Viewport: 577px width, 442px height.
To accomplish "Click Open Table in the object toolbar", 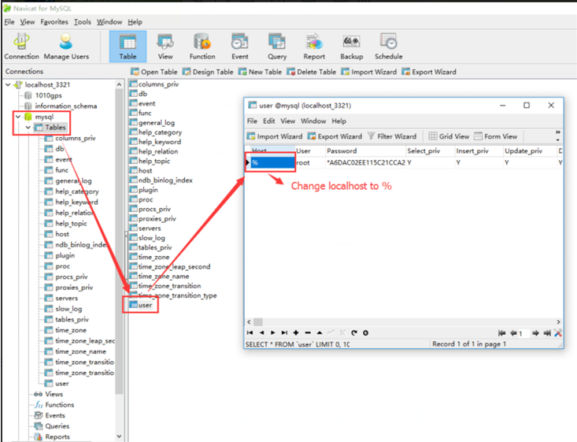I will tap(154, 72).
